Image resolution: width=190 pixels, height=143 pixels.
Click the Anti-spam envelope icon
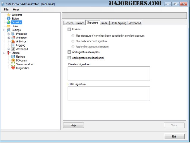13,38
